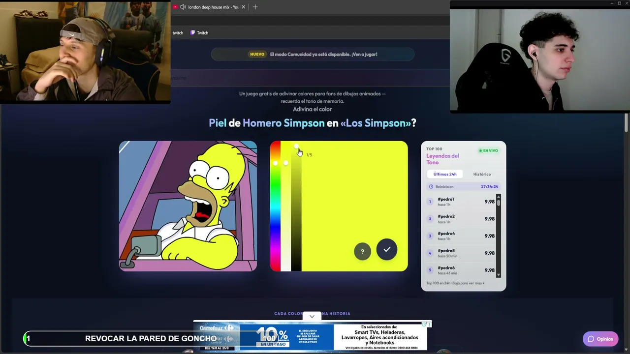Switch to the Últimas 24h tab

coord(445,174)
